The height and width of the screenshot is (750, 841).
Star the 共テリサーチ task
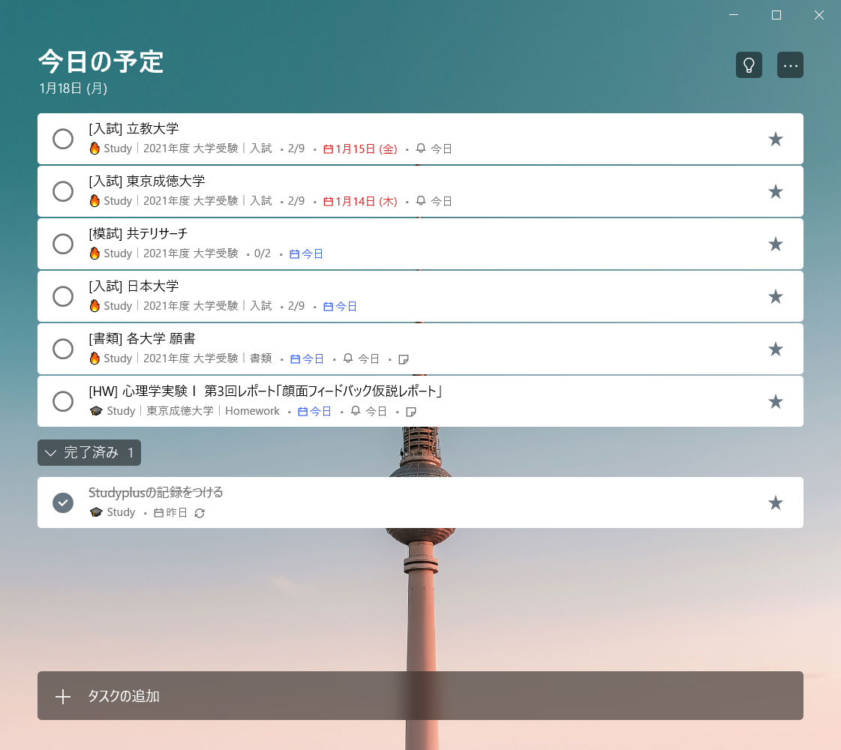point(776,244)
